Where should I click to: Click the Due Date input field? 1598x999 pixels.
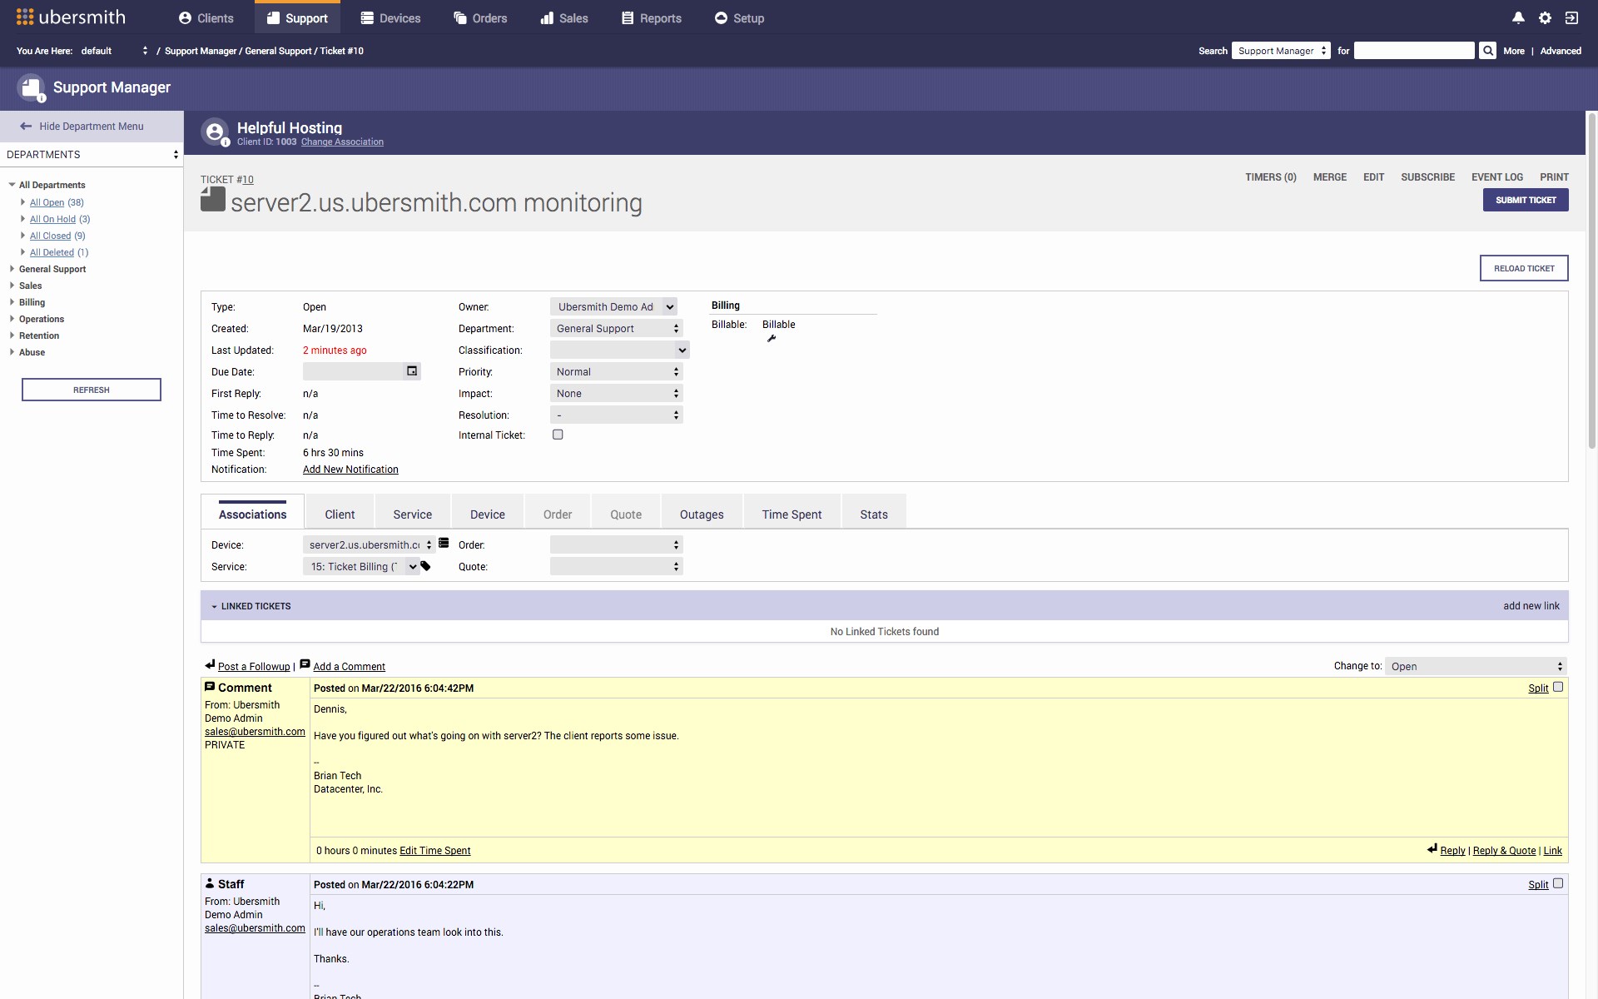click(354, 371)
